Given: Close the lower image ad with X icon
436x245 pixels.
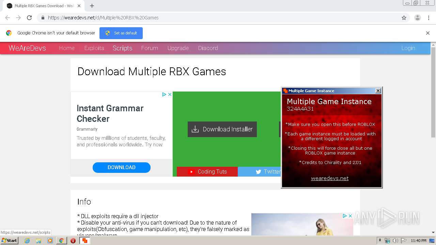Looking at the screenshot, I should coord(350,216).
